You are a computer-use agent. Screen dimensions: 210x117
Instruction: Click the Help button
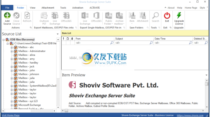(180, 8)
